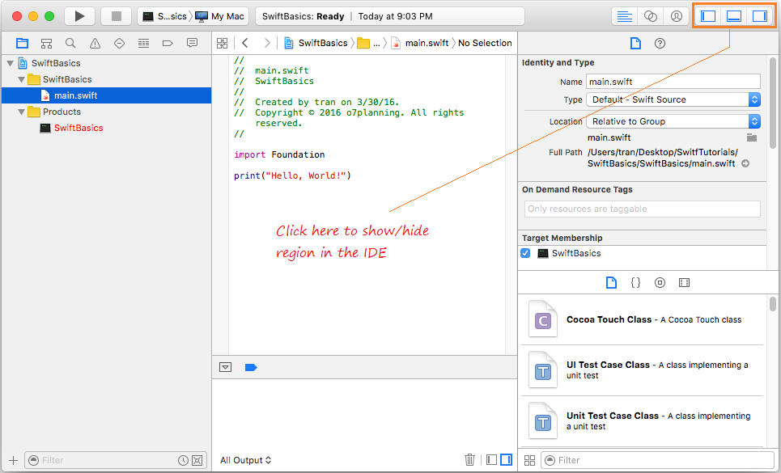Open the Location dropdown Relative to Group
781x473 pixels.
tap(673, 121)
